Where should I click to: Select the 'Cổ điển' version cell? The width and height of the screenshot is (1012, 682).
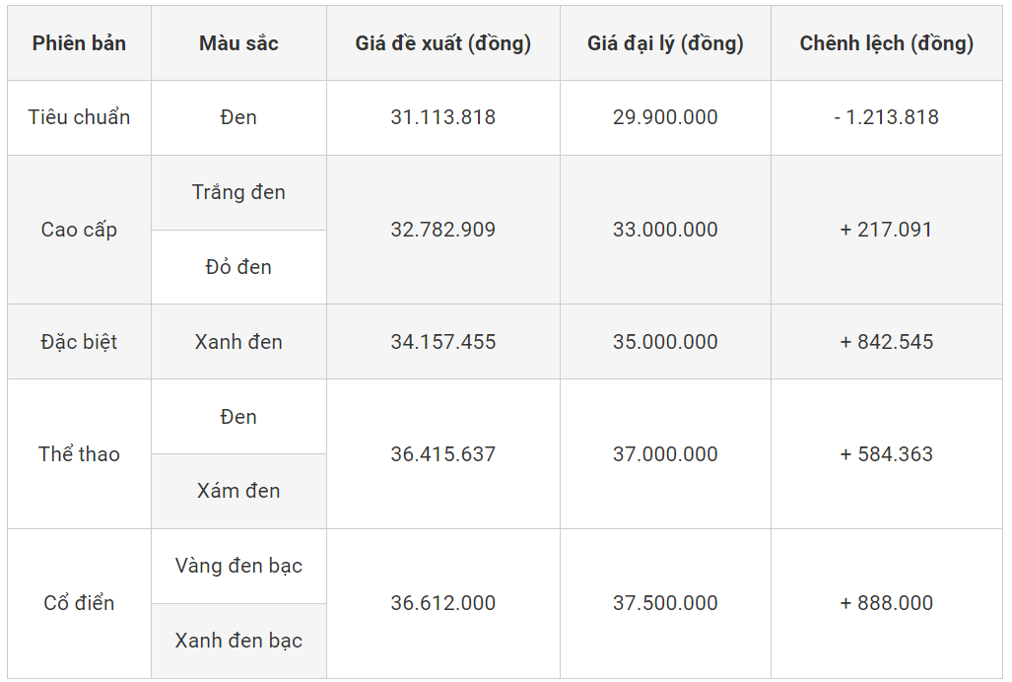79,603
